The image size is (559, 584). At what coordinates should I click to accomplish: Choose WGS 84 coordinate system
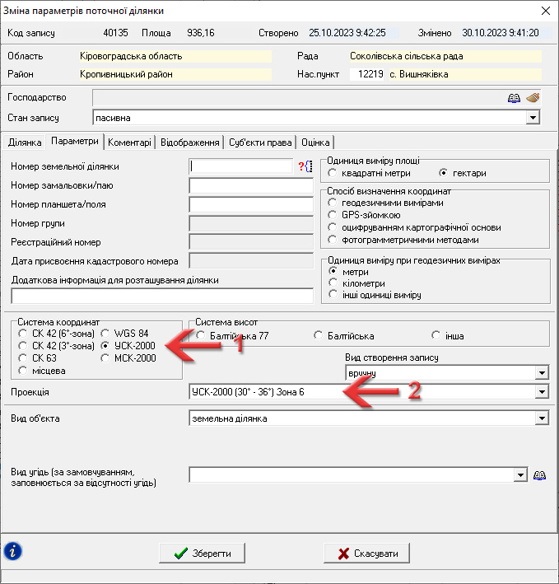click(105, 334)
